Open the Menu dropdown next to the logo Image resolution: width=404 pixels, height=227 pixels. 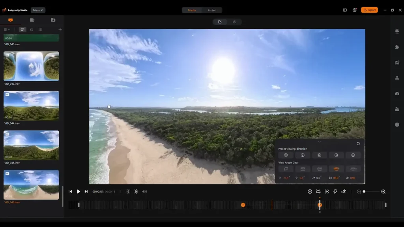[38, 10]
